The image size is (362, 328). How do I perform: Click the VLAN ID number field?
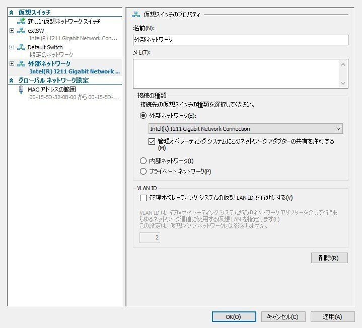pos(150,237)
